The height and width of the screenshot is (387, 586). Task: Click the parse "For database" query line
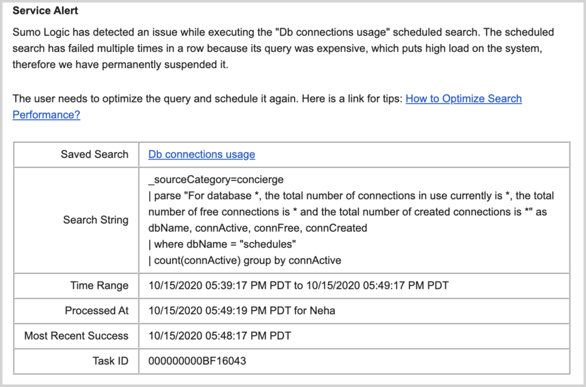(351, 196)
